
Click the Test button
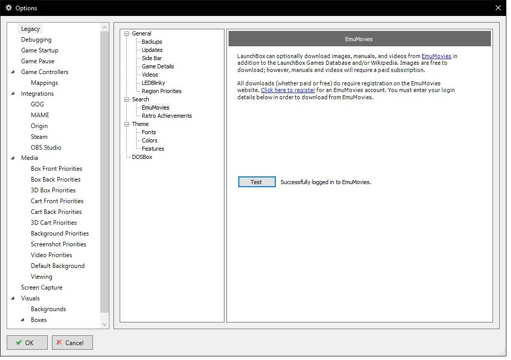[x=257, y=182]
